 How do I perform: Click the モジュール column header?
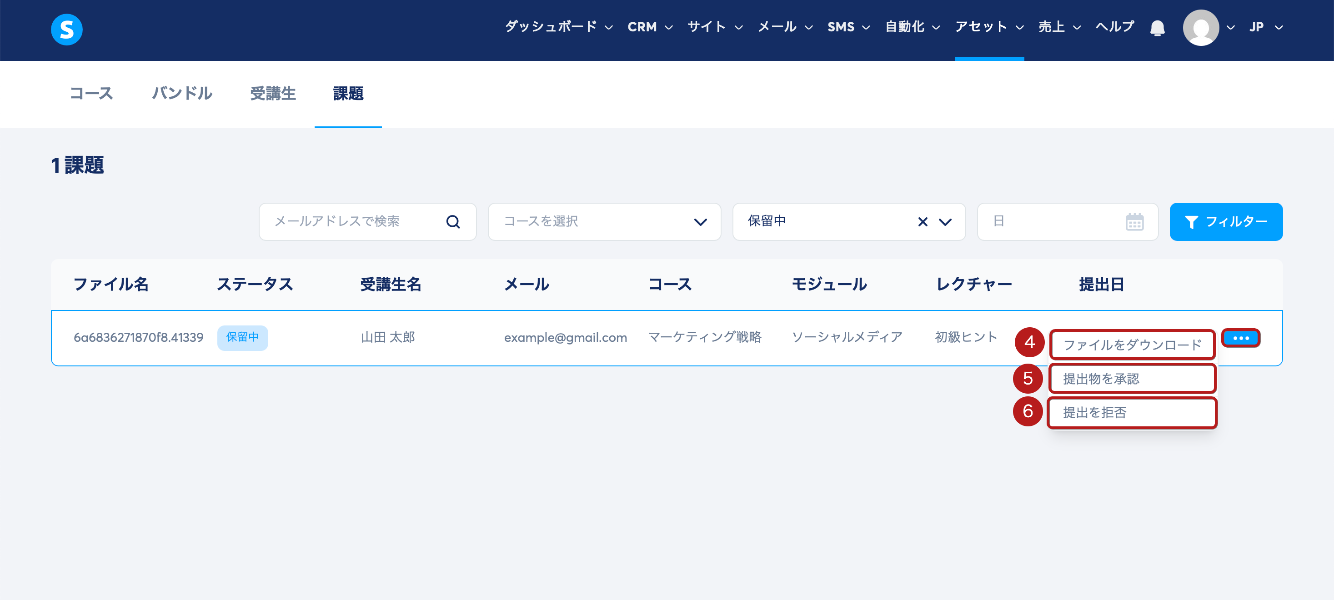(x=829, y=284)
